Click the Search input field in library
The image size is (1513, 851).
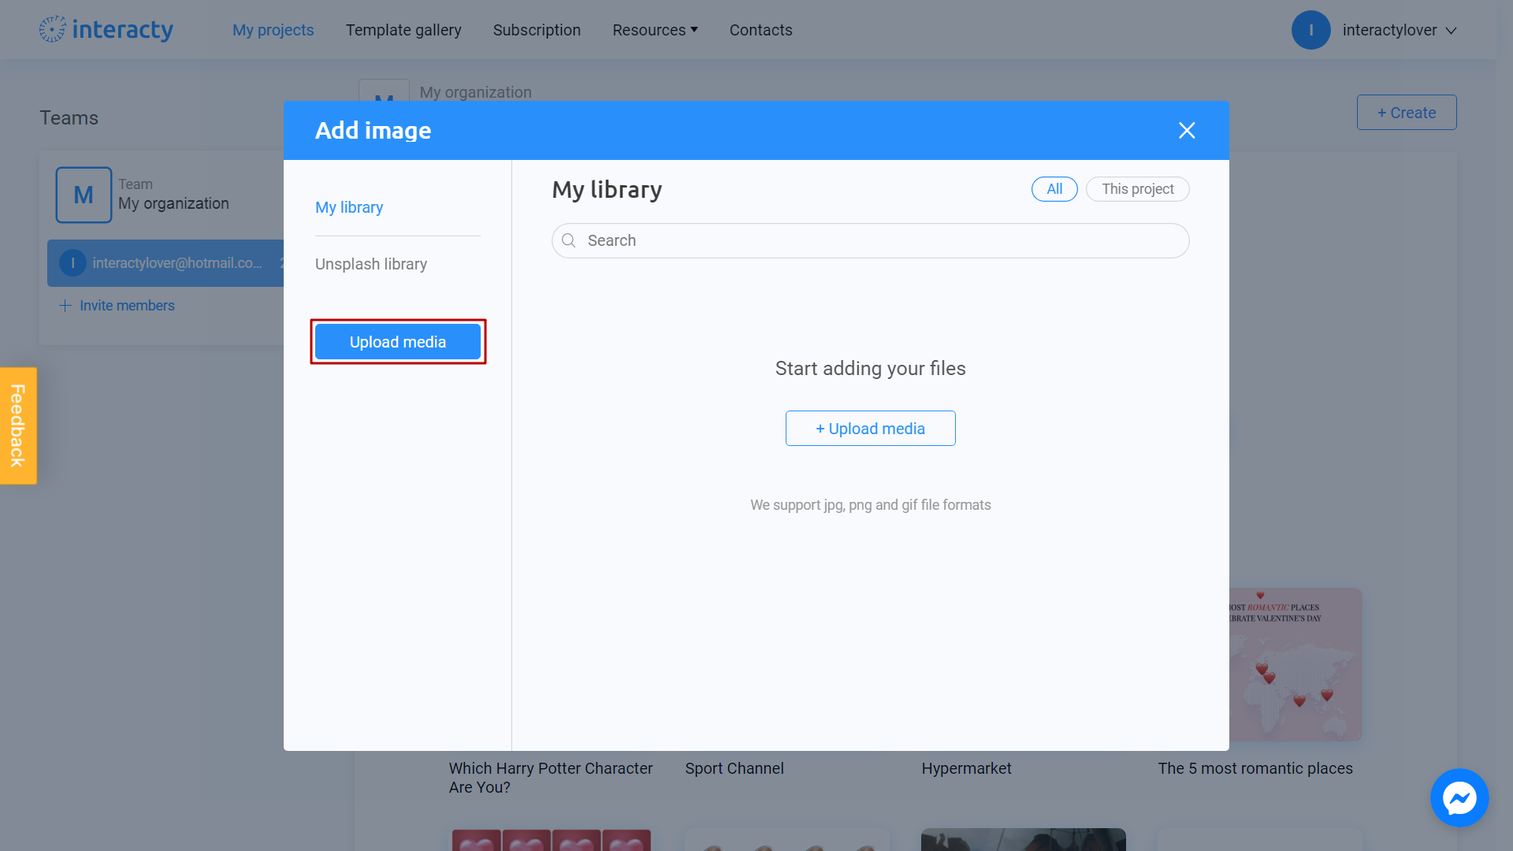[870, 240]
